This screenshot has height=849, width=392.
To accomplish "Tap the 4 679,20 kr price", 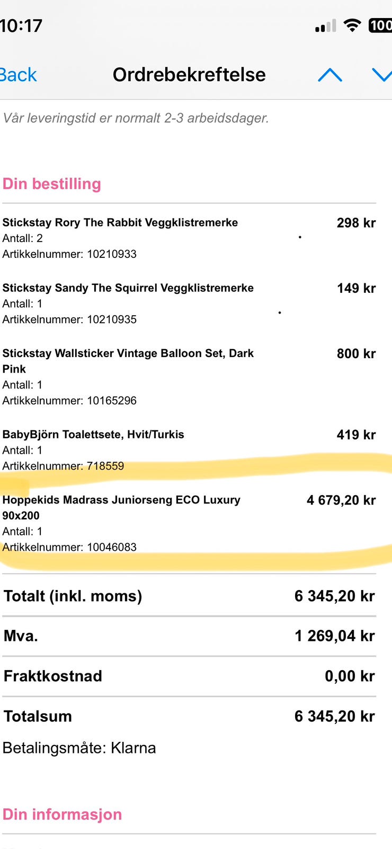I will point(341,500).
